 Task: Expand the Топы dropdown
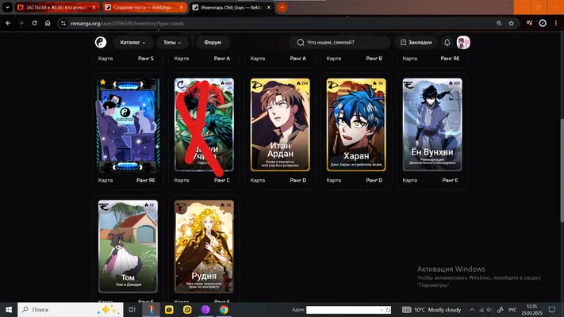coord(172,43)
